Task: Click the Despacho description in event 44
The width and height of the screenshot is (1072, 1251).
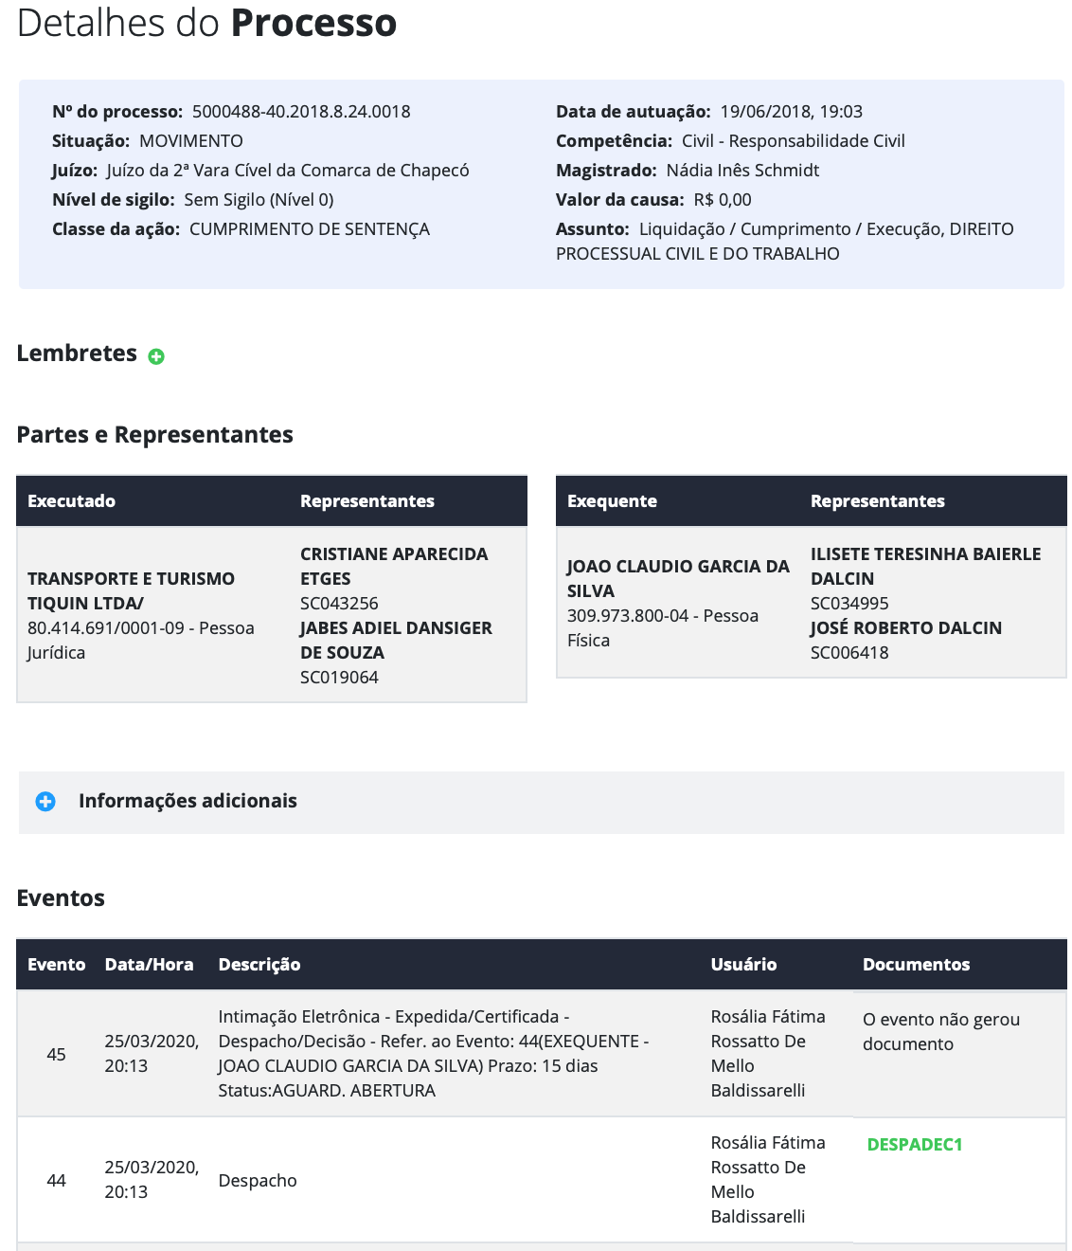Action: click(258, 1180)
